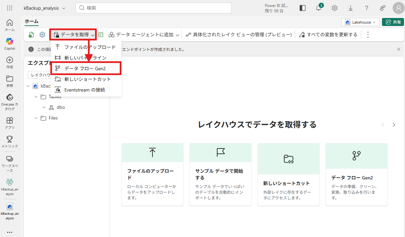Click the toolbar more options ellipsis
Image resolution: width=405 pixels, height=237 pixels.
coord(368,35)
